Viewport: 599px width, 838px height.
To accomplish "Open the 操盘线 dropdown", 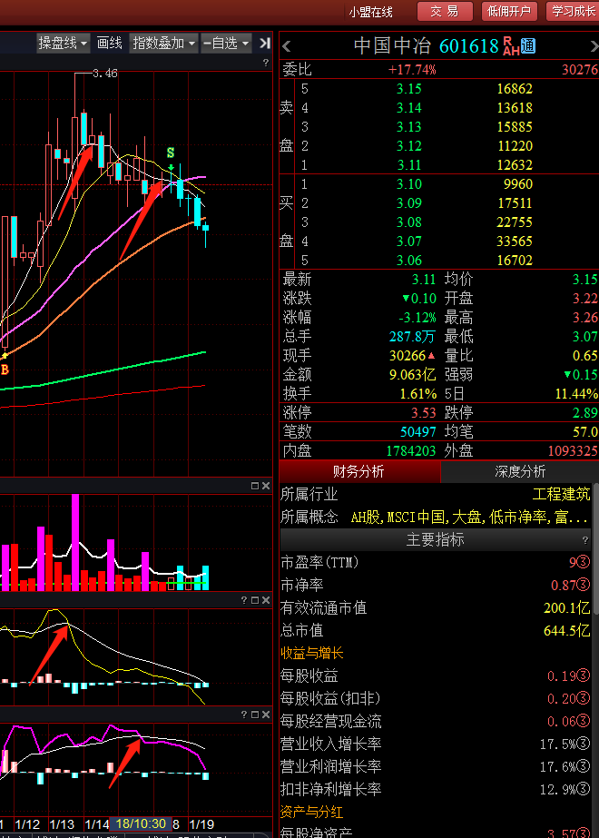I will pyautogui.click(x=63, y=43).
